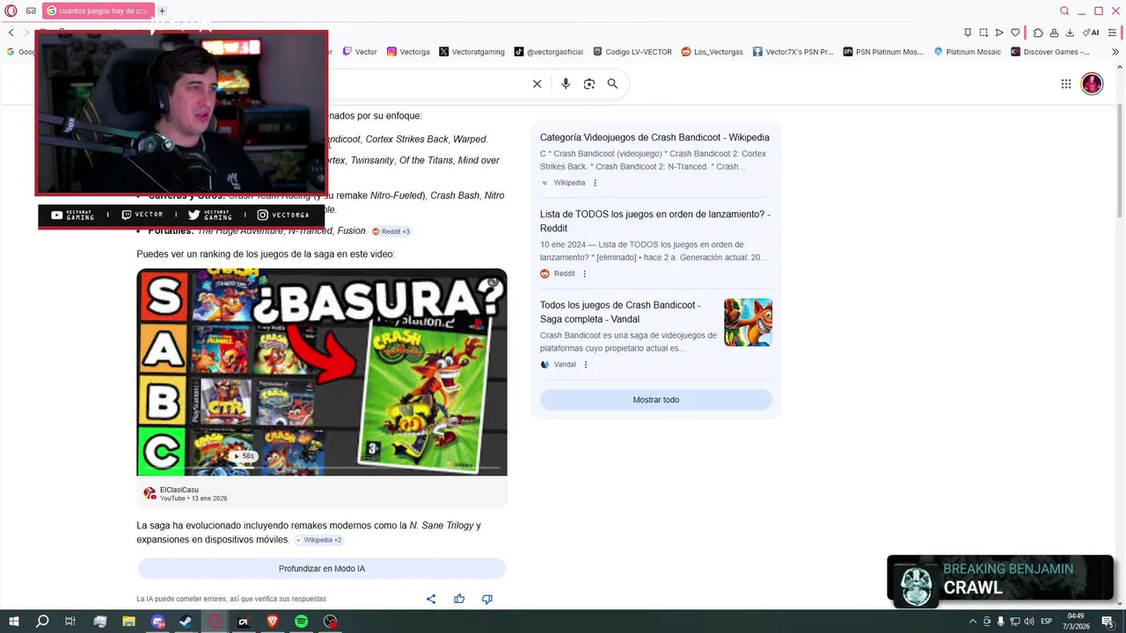Screen dimensions: 1126x633
Task: Open the Windows notification center
Action: pos(1108,622)
